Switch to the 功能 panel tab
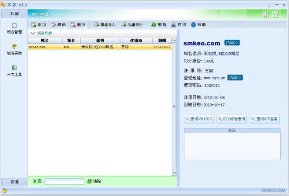 tap(14, 14)
